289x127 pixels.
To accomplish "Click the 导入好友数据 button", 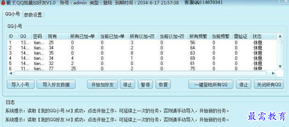I will [56, 85].
